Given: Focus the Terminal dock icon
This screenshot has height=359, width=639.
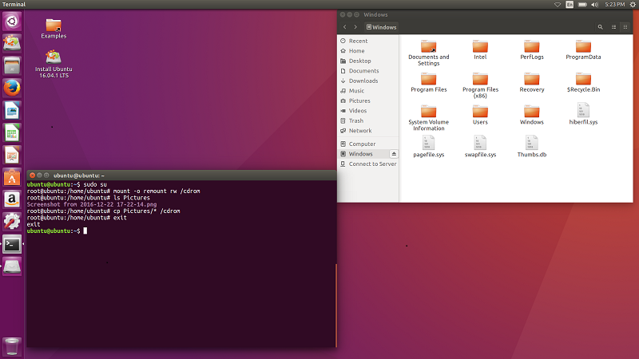Looking at the screenshot, I should click(x=12, y=244).
